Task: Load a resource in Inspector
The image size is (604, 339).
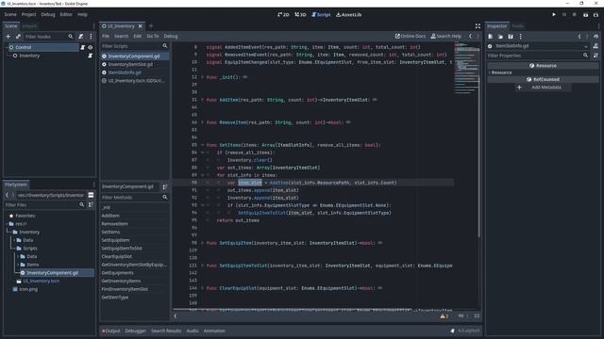Action: [500, 37]
